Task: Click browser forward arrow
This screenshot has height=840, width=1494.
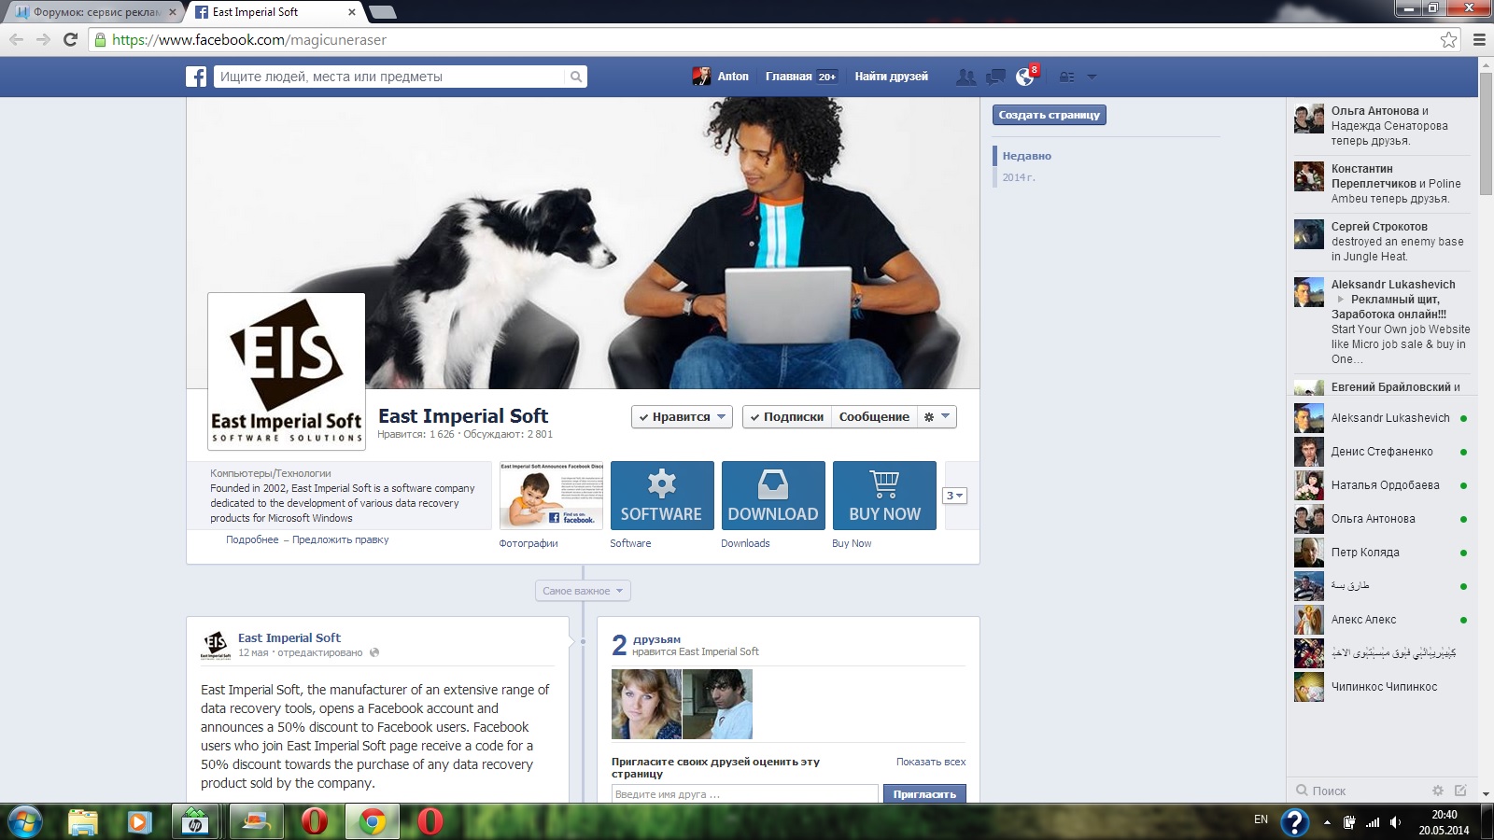Action: coord(43,39)
